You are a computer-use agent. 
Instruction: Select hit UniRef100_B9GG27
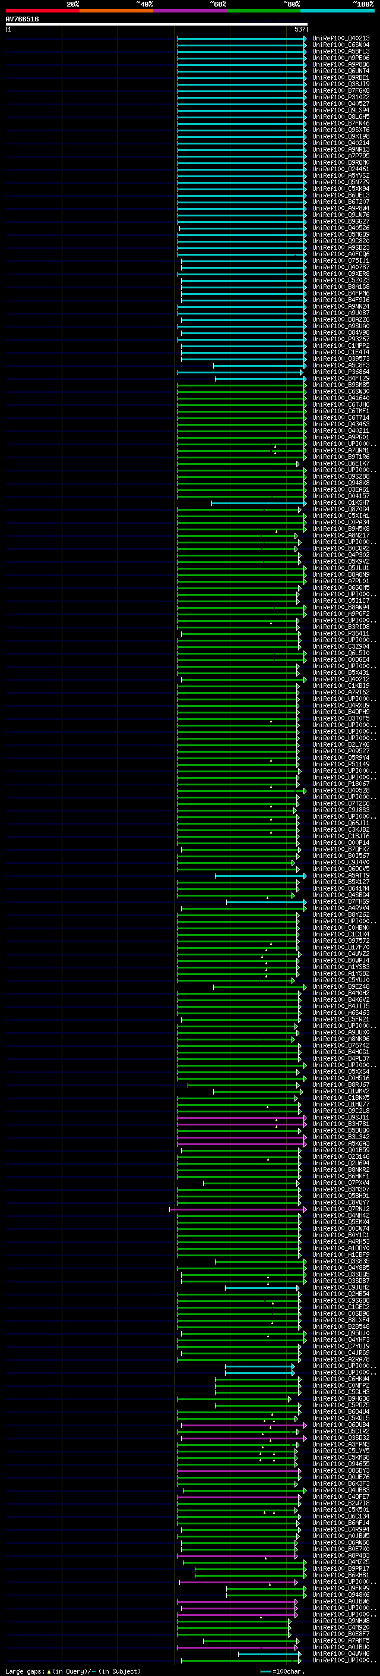tap(341, 221)
